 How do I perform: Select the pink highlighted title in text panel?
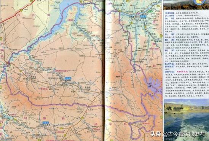coord(182,72)
